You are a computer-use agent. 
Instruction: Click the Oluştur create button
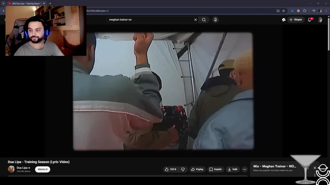pyautogui.click(x=296, y=20)
